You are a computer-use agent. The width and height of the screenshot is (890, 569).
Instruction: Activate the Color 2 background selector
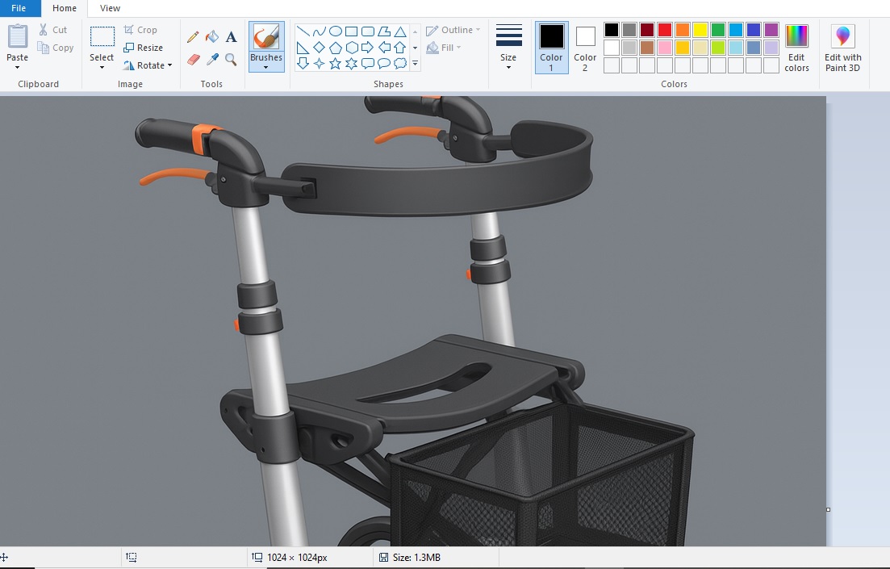point(585,48)
